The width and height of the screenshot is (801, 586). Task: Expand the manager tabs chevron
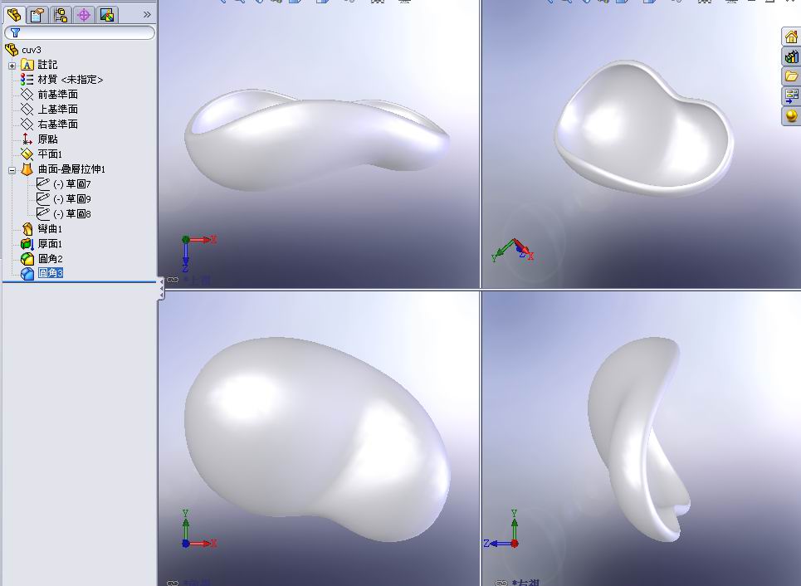click(x=147, y=15)
